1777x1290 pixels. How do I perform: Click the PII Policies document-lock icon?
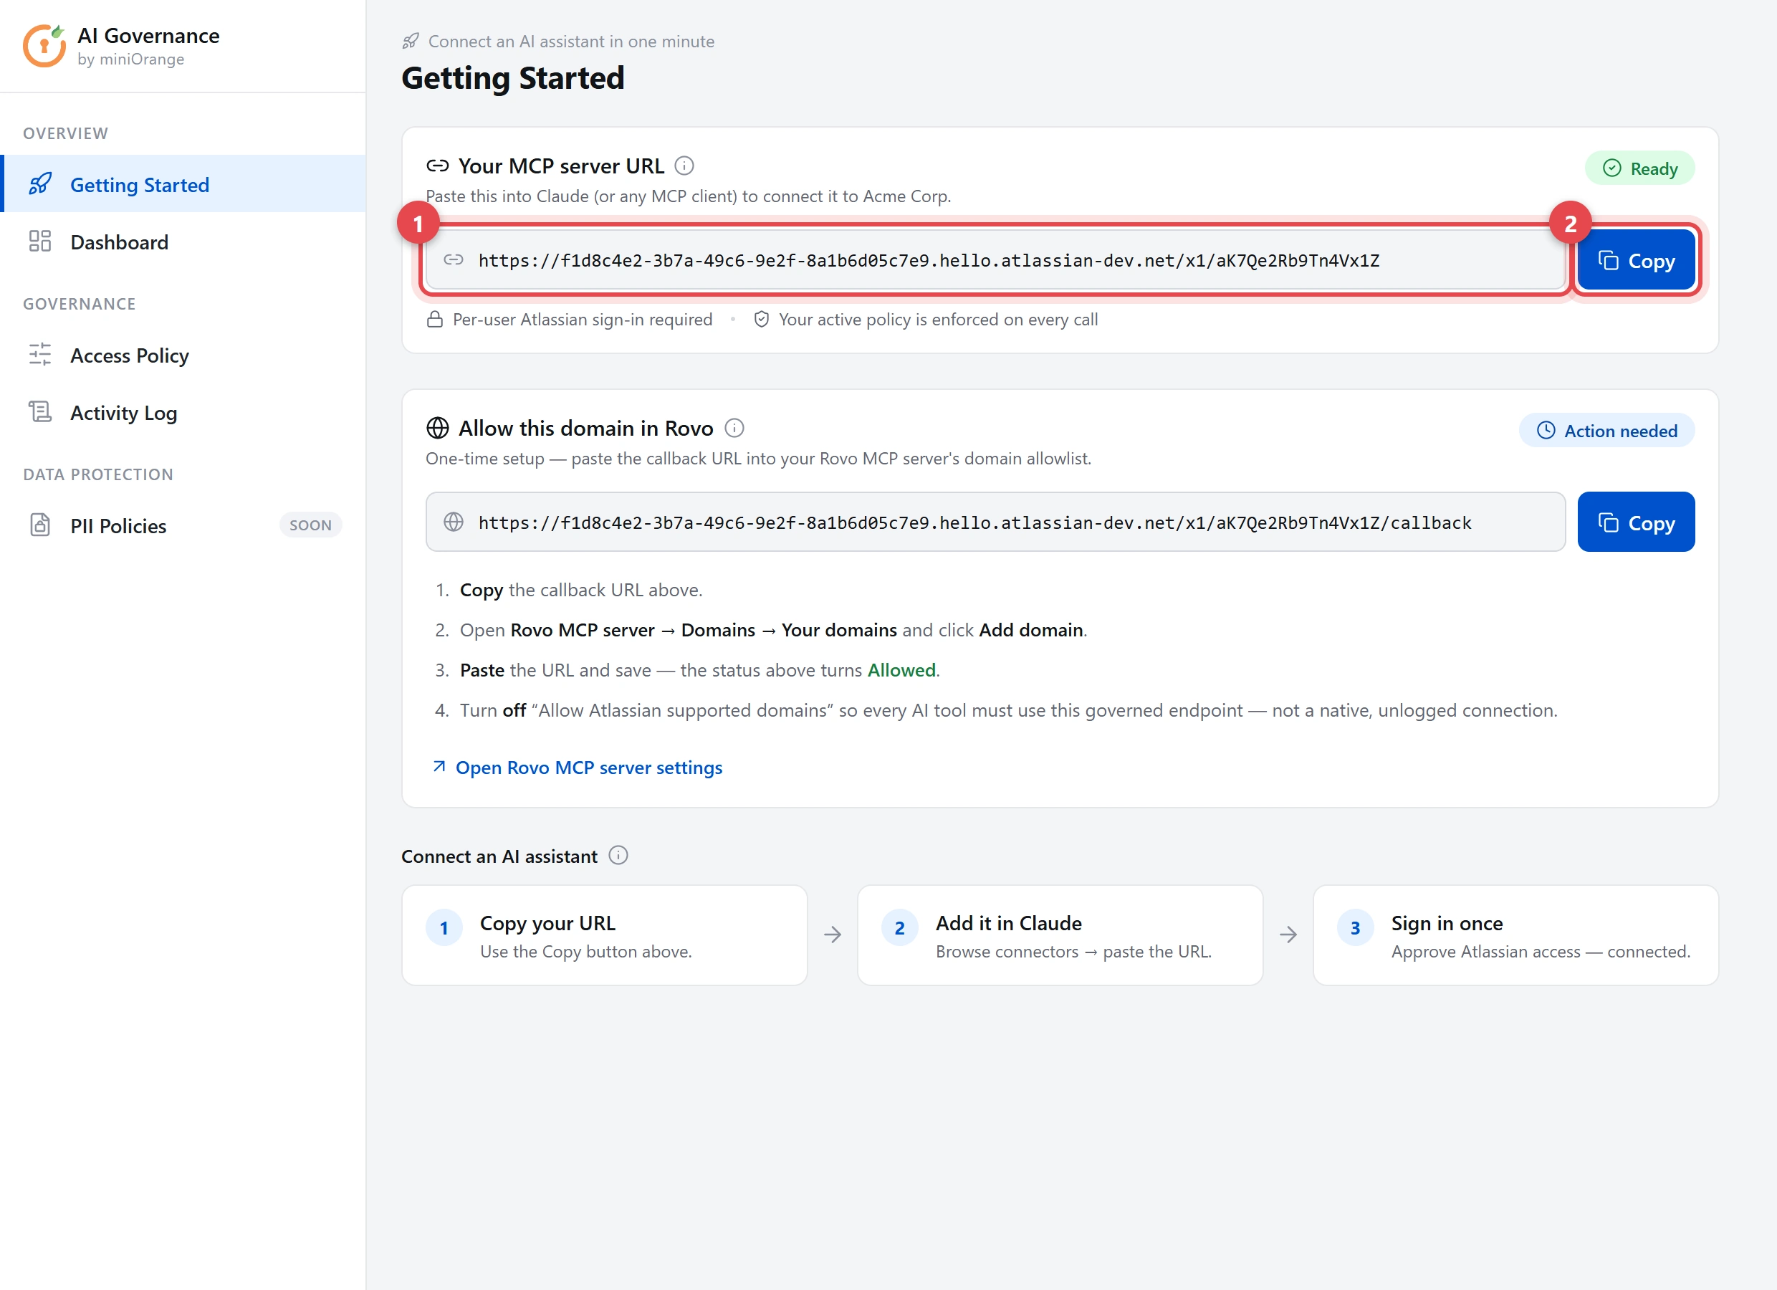tap(40, 525)
